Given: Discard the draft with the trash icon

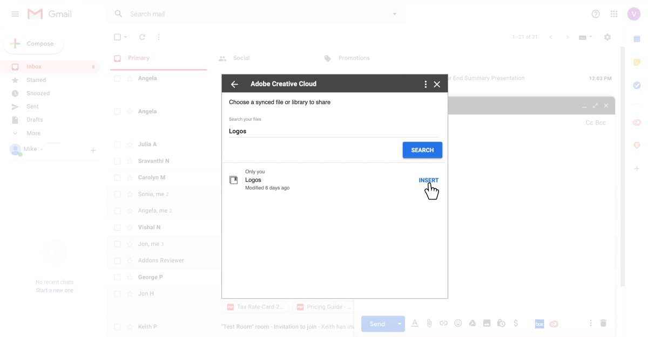Looking at the screenshot, I should (603, 324).
